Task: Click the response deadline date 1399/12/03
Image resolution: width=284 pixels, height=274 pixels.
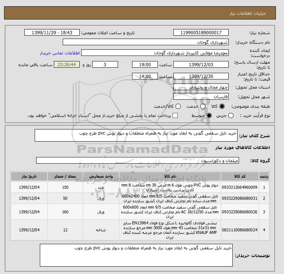Action: coord(201,64)
